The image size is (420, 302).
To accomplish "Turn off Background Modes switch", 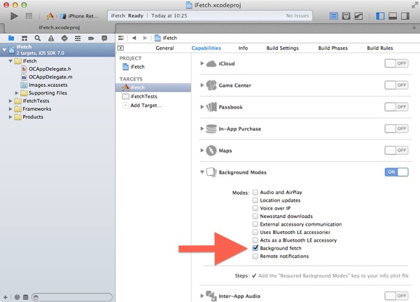I will (x=396, y=172).
